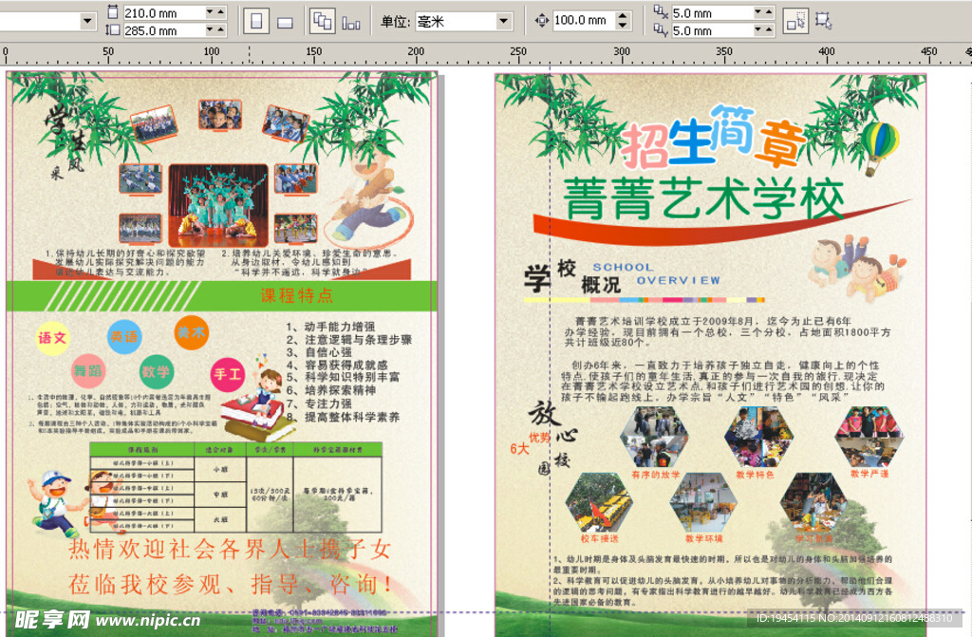Select the orange 美术 circle
This screenshot has width=972, height=637.
(x=191, y=332)
